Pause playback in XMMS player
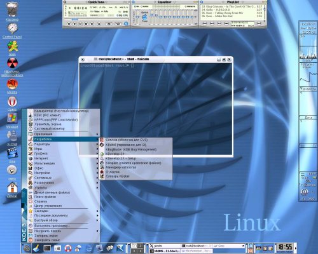The image size is (318, 254). 80,24
